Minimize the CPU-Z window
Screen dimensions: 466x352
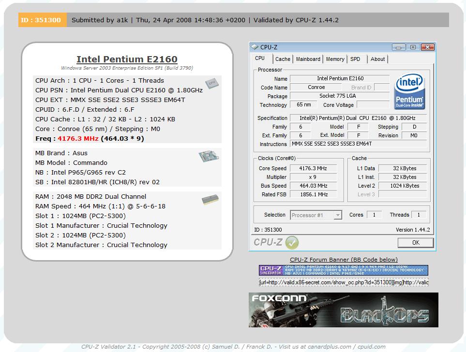(399, 47)
